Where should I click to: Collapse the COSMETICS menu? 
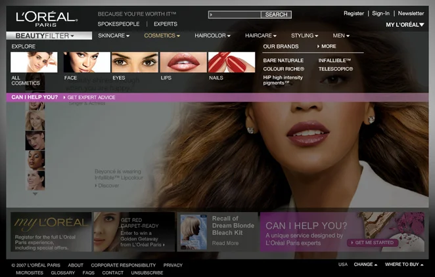pos(162,35)
